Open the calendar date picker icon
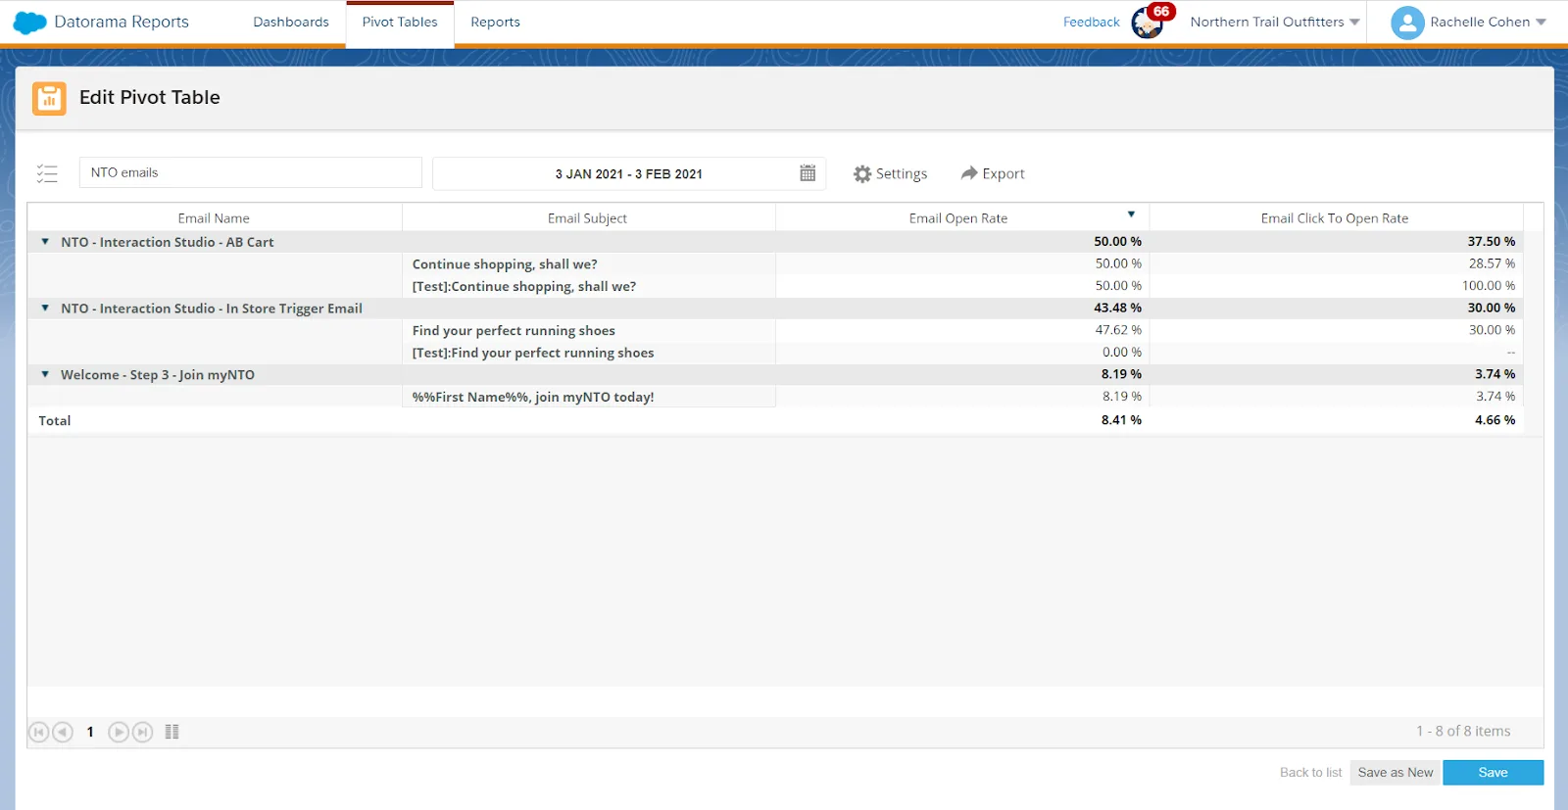 tap(808, 173)
